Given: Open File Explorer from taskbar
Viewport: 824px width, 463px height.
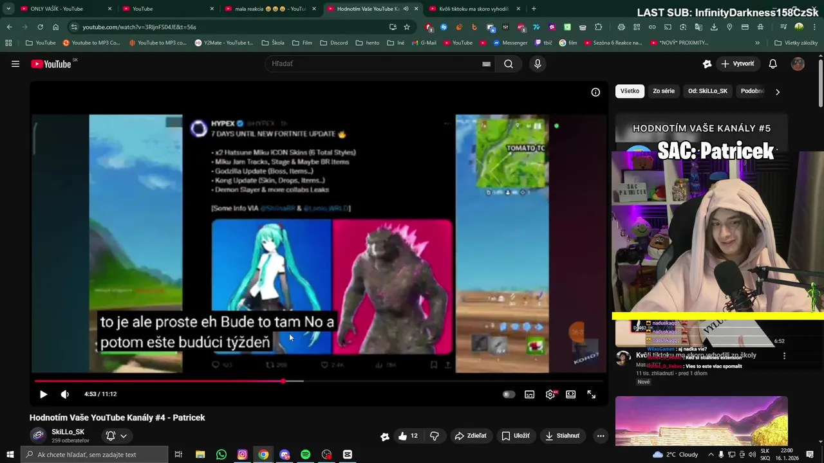Looking at the screenshot, I should pyautogui.click(x=200, y=455).
